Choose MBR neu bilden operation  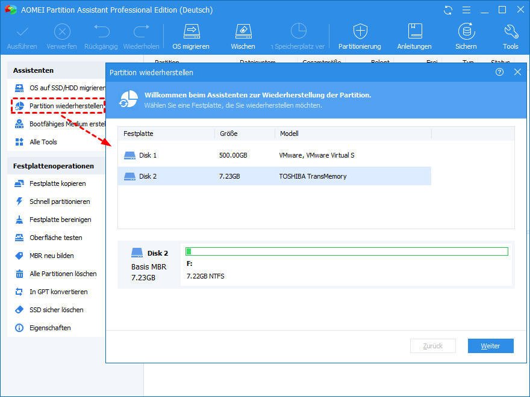coord(45,256)
